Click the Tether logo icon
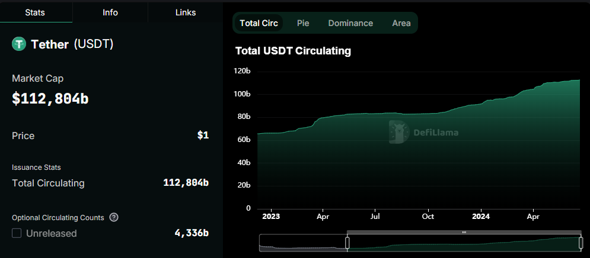 tap(19, 44)
